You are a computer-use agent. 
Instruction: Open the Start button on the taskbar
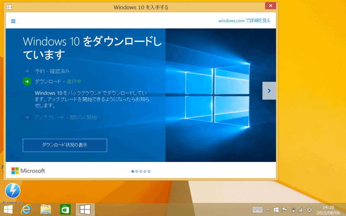click(x=8, y=210)
